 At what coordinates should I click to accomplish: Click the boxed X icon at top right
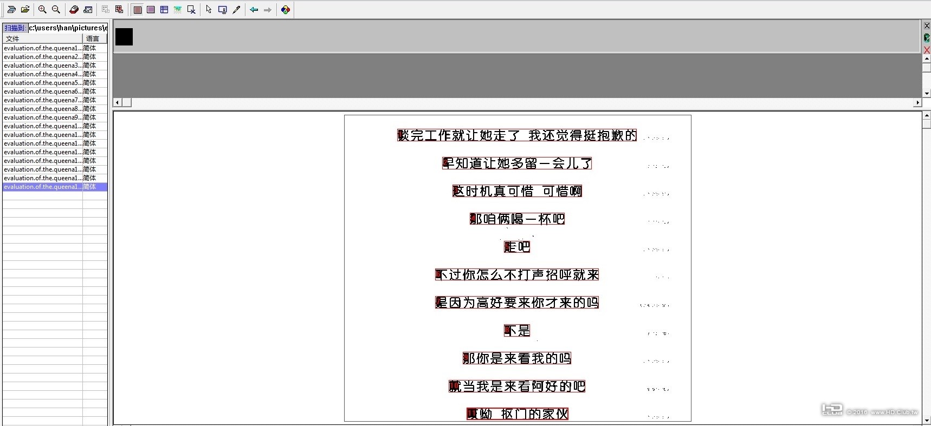tap(927, 25)
